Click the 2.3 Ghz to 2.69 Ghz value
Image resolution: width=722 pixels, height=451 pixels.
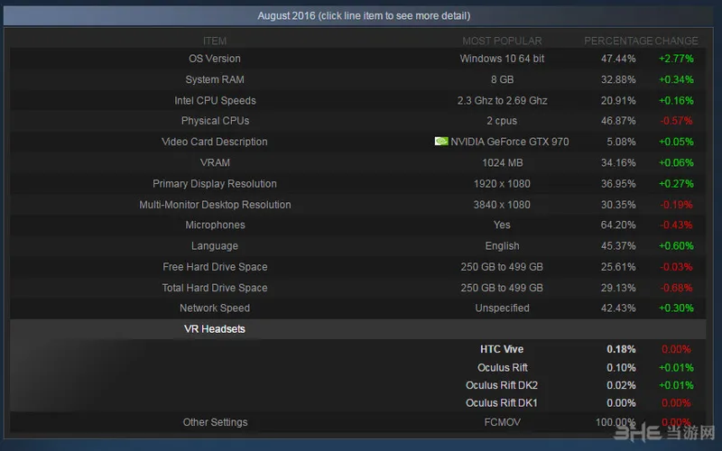[502, 100]
